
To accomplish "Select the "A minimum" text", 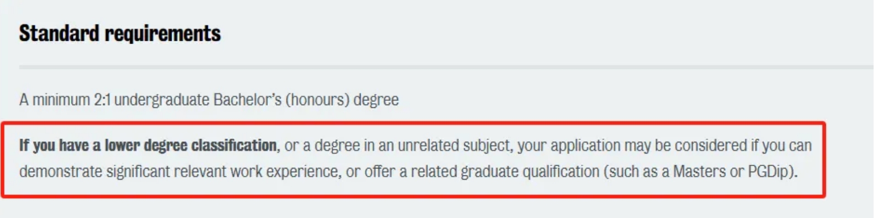I will click(55, 100).
